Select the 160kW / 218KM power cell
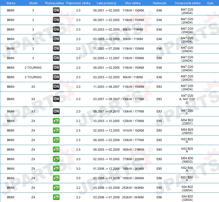 click(x=133, y=150)
